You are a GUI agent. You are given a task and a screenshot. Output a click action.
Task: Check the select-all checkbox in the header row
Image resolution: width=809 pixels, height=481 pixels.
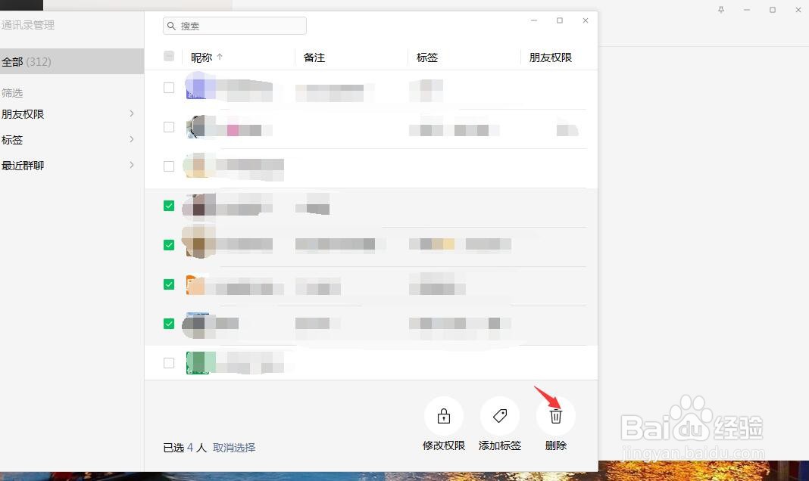pyautogui.click(x=168, y=55)
